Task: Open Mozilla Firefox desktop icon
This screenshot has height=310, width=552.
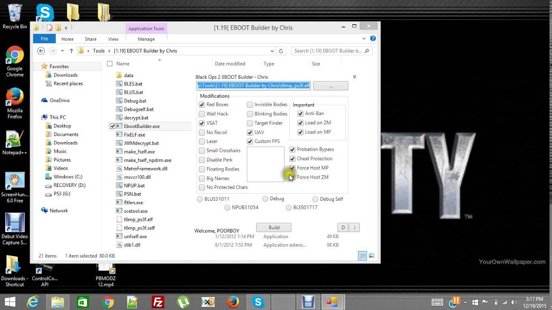Action: [15, 103]
